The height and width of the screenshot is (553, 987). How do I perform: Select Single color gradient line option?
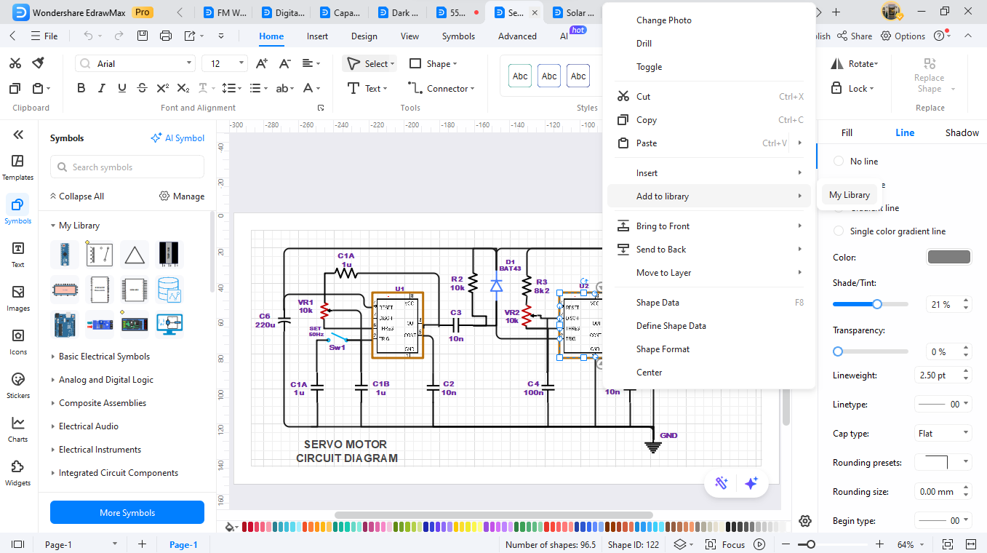pos(839,231)
